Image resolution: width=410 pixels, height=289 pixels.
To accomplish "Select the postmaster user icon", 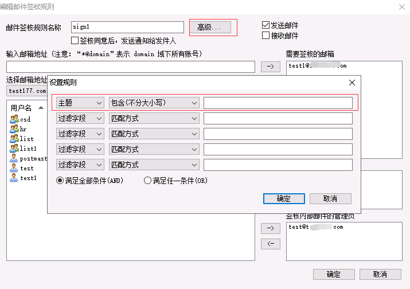I will [14, 158].
